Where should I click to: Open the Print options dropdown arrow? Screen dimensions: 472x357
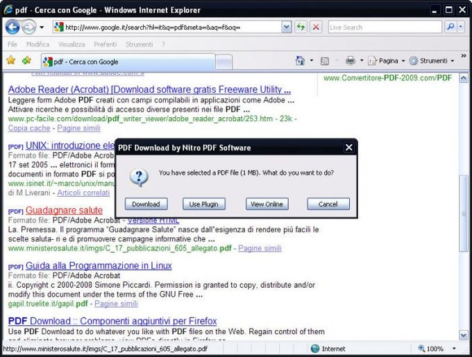(362, 61)
